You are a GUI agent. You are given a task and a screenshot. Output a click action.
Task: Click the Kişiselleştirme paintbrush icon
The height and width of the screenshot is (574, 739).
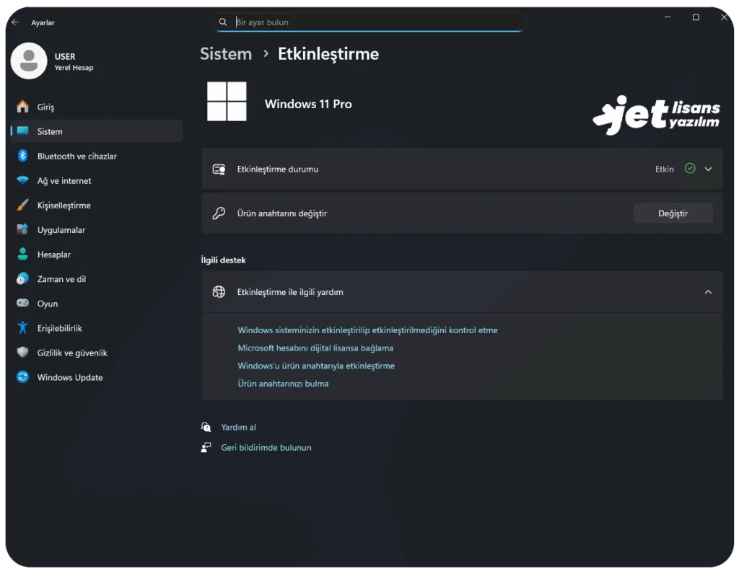22,205
